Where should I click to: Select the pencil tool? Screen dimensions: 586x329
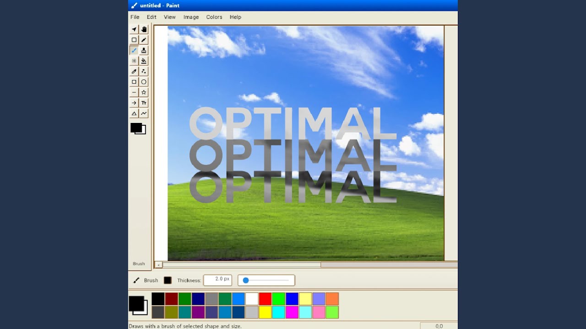pos(144,40)
